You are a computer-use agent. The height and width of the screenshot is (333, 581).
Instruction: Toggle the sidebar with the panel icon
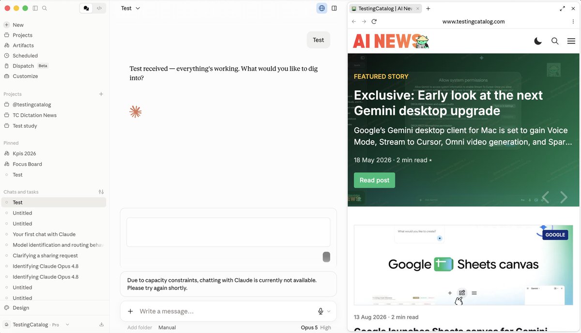(35, 8)
